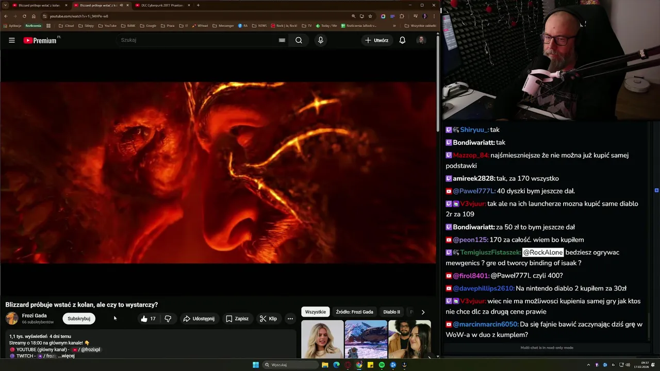Open browser extensions puzzle icon
Viewport: 660px width, 371px height.
point(402,16)
